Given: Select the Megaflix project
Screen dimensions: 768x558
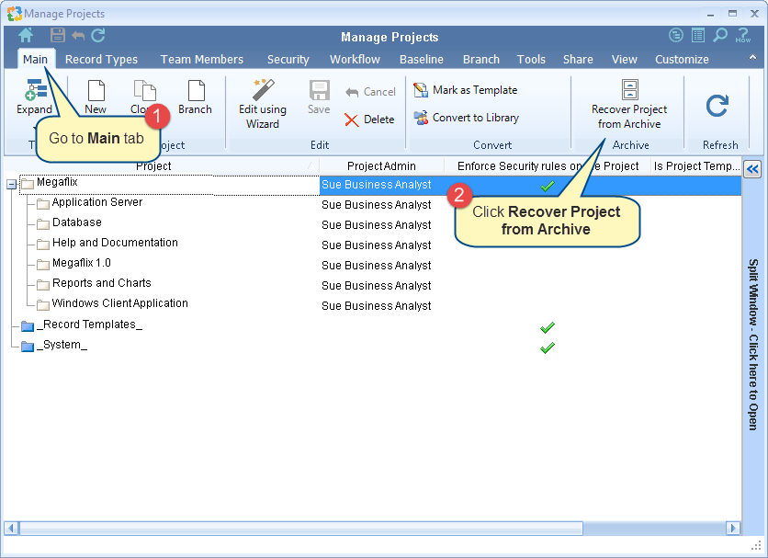Looking at the screenshot, I should tap(57, 182).
